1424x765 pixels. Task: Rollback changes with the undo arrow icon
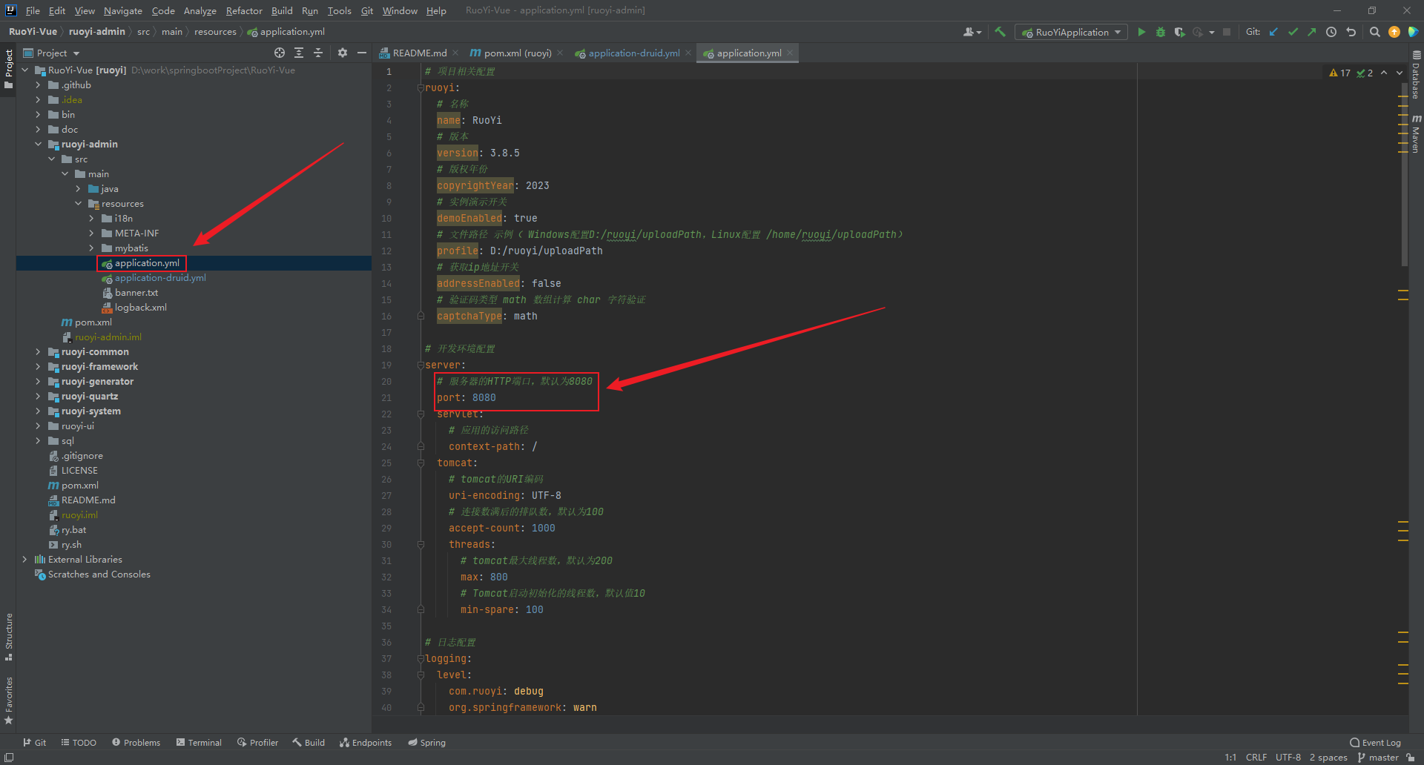click(x=1351, y=32)
